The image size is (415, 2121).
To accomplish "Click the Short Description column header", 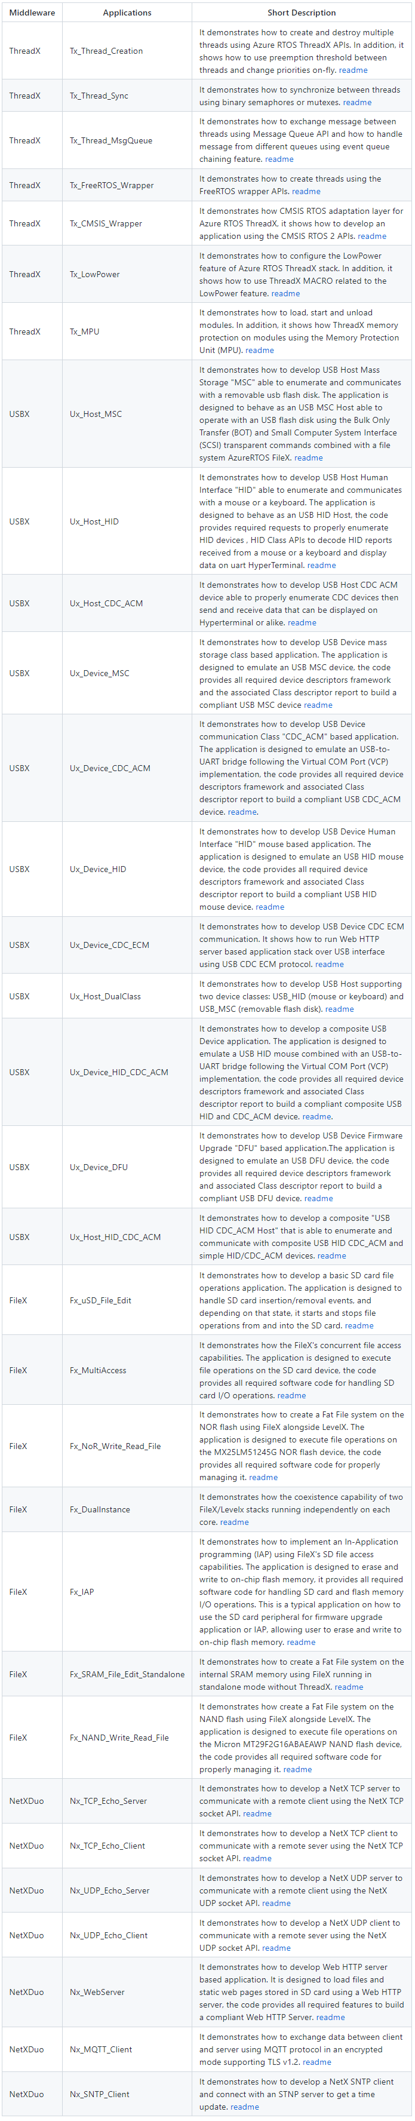I will coord(302,13).
